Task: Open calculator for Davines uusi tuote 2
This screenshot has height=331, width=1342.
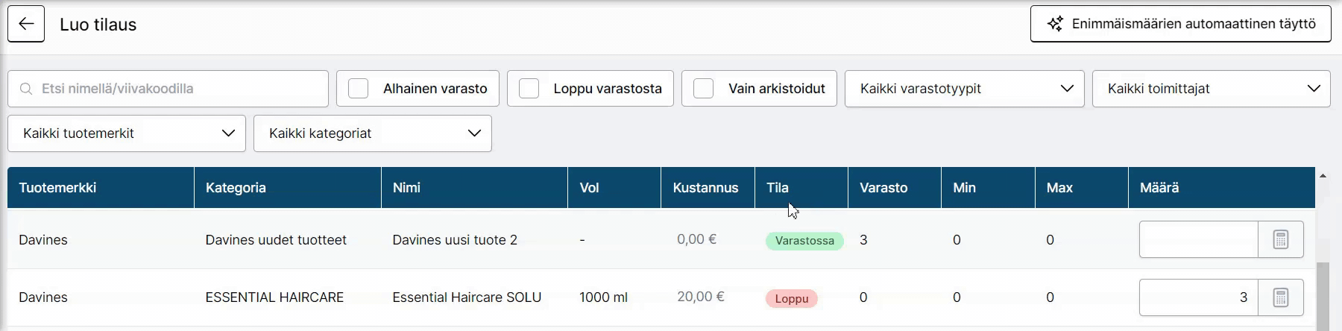Action: pyautogui.click(x=1281, y=239)
